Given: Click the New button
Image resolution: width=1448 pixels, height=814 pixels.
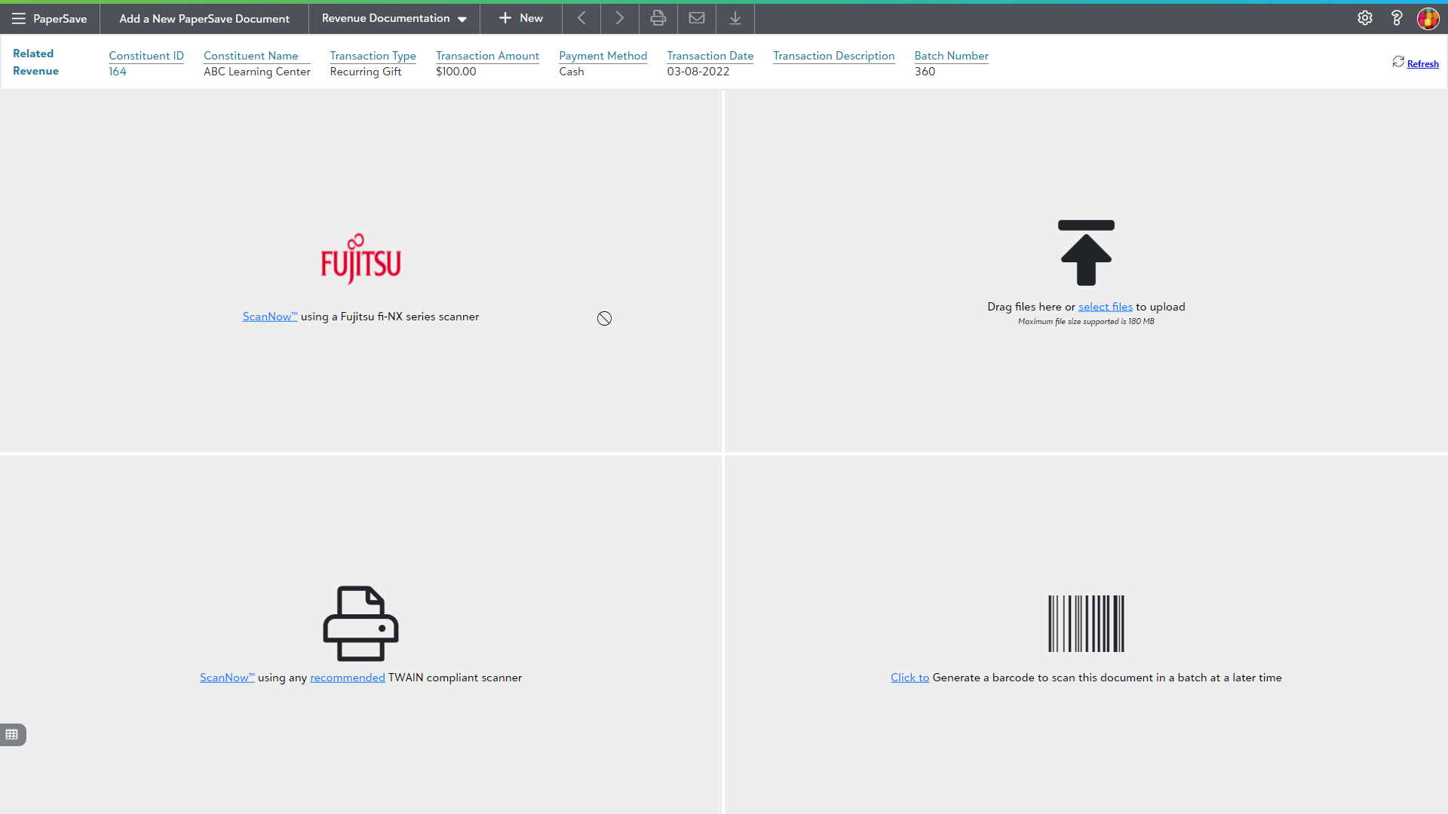Looking at the screenshot, I should [x=520, y=18].
